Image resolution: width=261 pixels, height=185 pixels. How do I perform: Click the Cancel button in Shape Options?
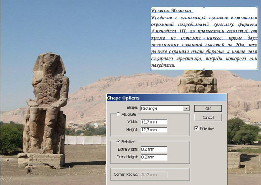click(x=208, y=118)
